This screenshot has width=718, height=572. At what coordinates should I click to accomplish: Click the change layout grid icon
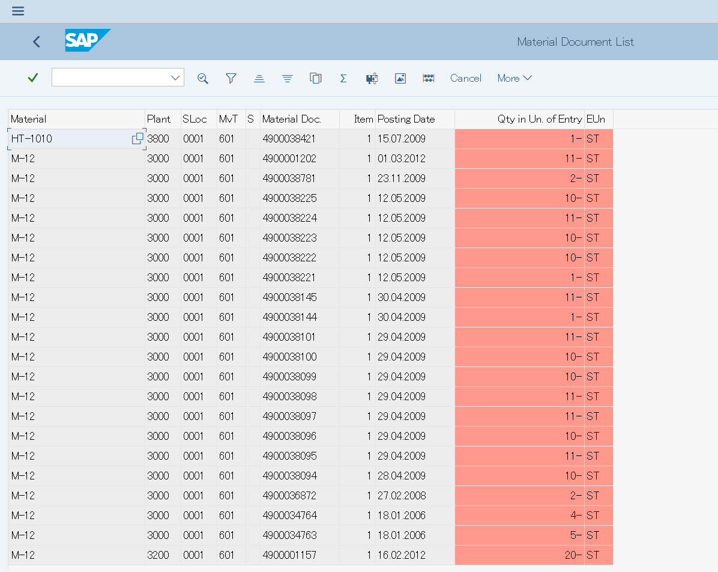(428, 78)
